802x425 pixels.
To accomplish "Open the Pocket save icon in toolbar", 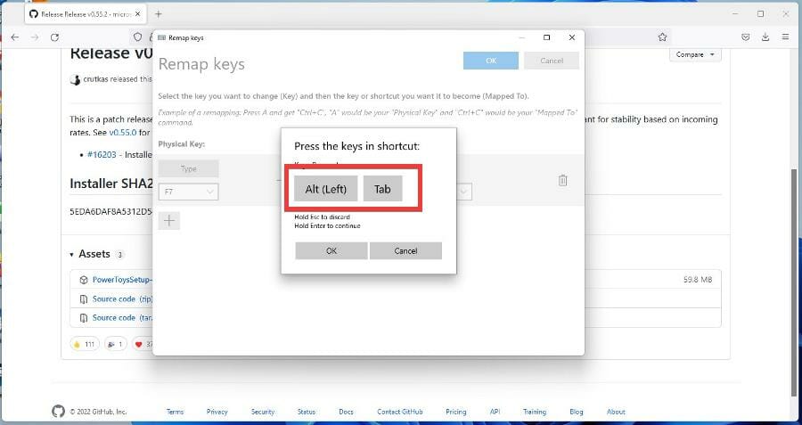I will pos(746,37).
